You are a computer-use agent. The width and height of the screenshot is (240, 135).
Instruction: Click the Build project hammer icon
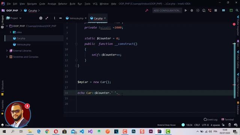tap(147, 10)
